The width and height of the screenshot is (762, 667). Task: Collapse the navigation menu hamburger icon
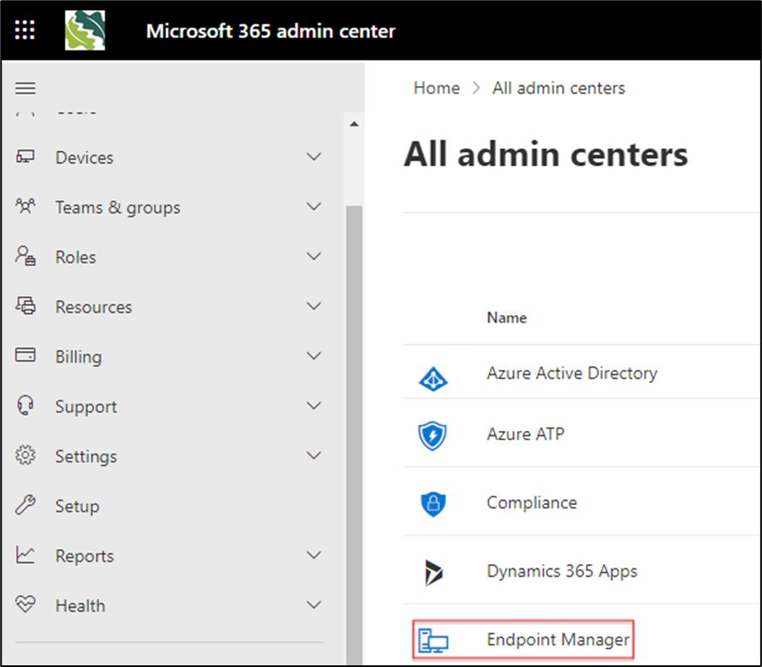click(x=25, y=88)
